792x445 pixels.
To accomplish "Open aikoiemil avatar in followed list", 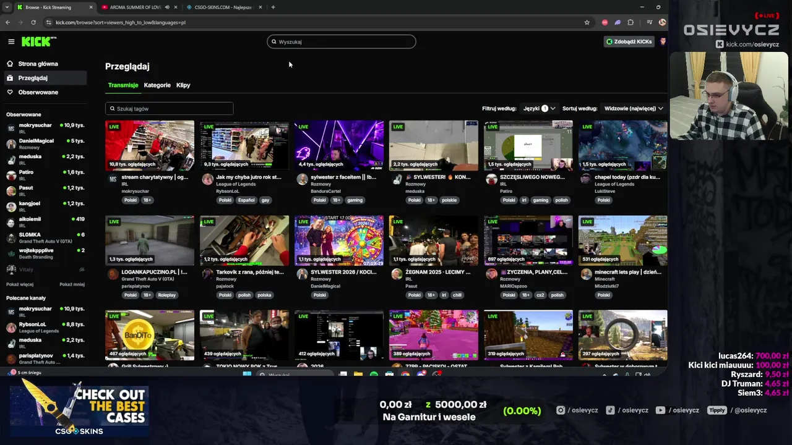I will coord(11,222).
